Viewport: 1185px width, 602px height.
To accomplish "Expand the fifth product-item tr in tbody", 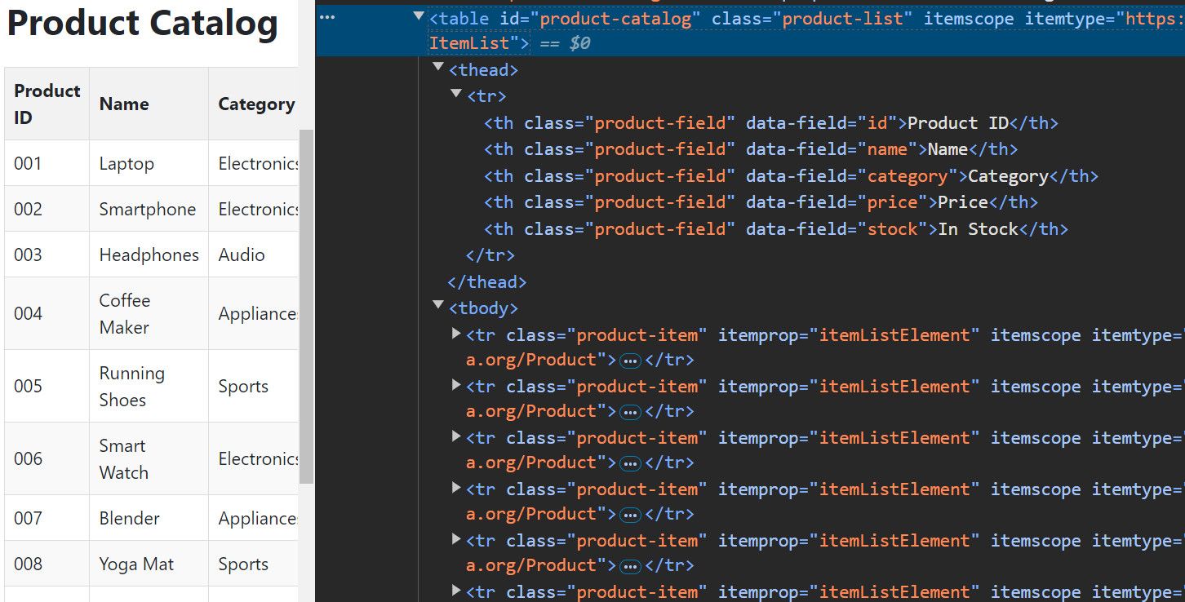I will (457, 538).
